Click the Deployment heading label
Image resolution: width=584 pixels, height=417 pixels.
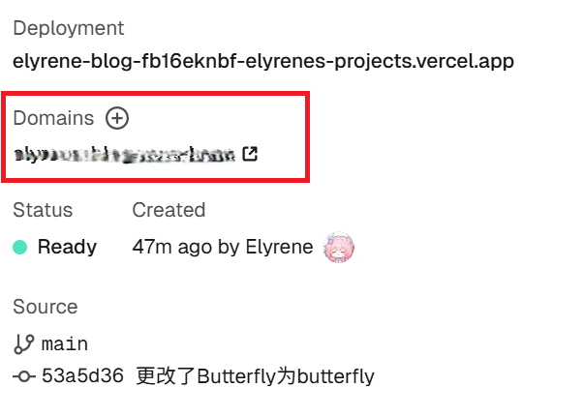[x=69, y=29]
